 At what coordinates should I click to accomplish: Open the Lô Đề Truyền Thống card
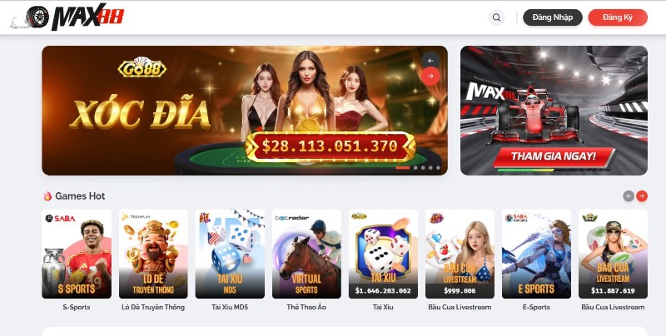point(153,254)
